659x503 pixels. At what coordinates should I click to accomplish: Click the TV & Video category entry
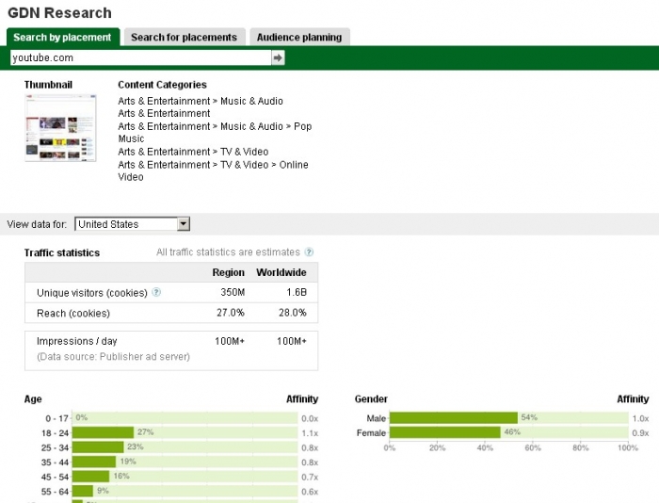(193, 152)
